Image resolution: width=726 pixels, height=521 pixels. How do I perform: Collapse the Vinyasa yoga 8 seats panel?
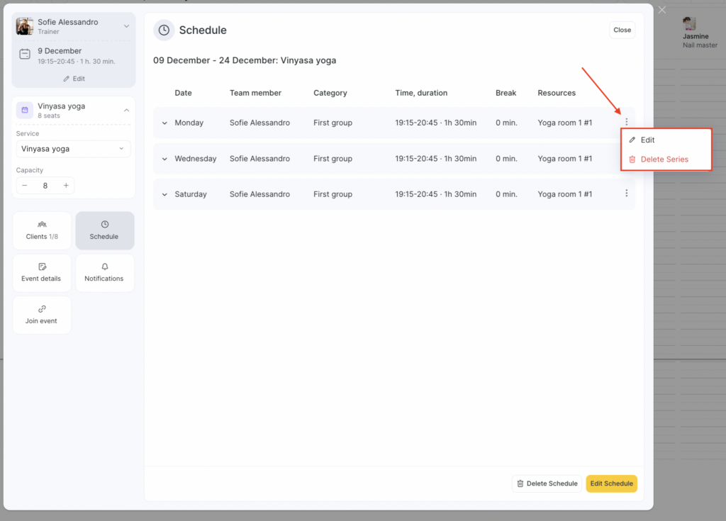126,110
